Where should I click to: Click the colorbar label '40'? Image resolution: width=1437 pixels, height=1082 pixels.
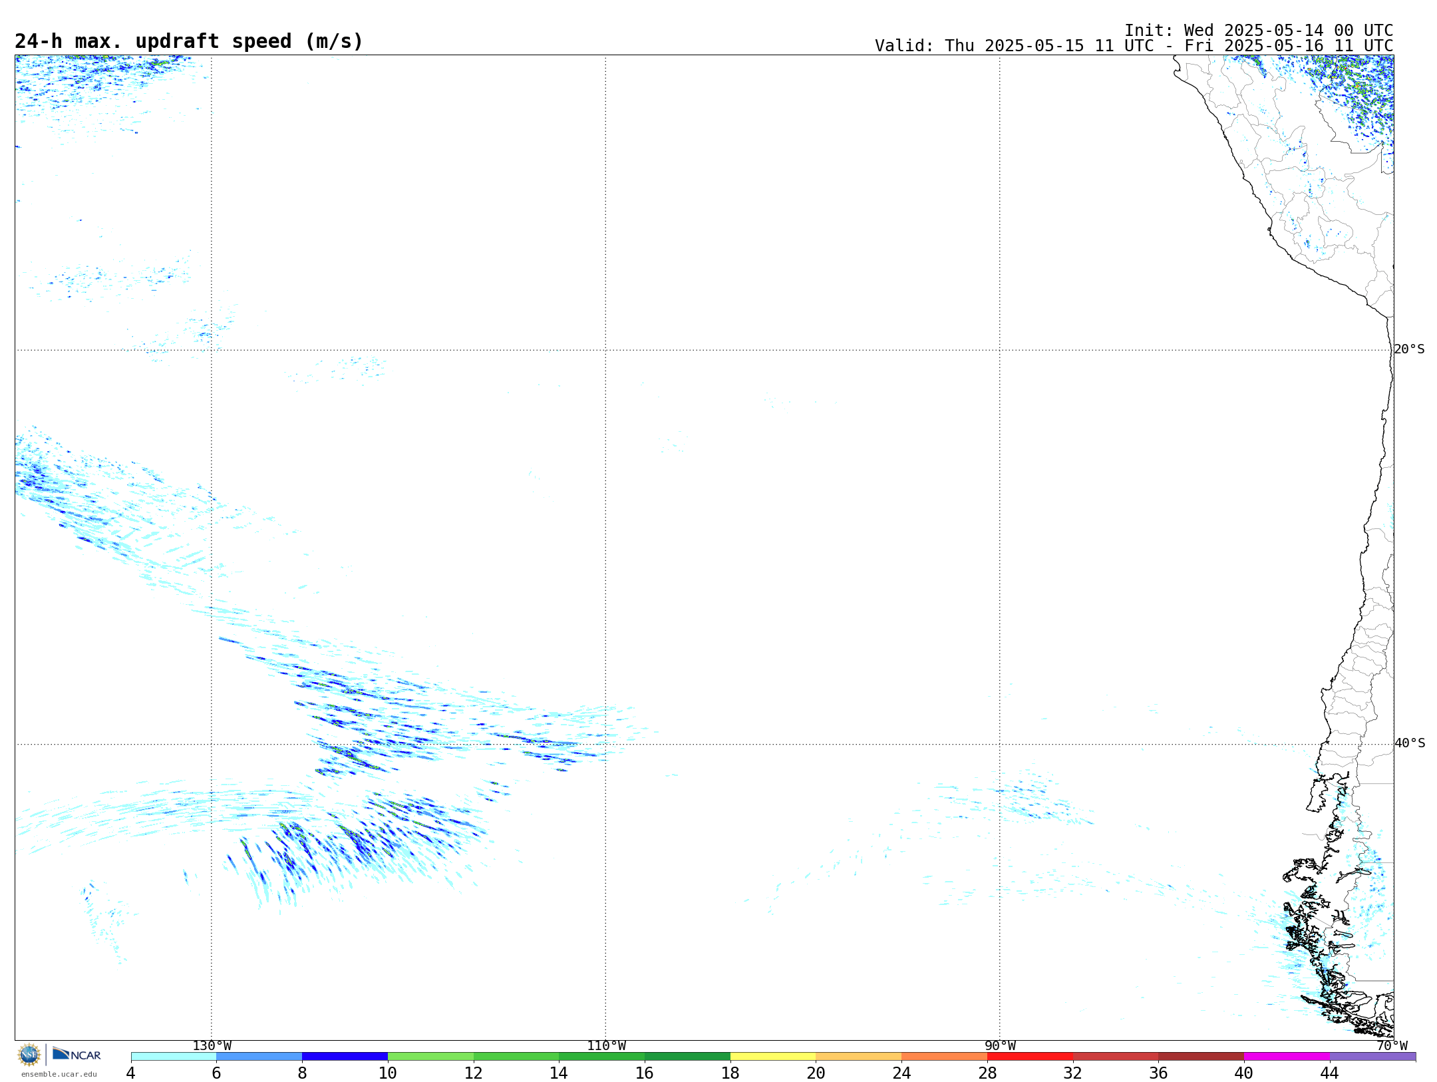click(1244, 1073)
